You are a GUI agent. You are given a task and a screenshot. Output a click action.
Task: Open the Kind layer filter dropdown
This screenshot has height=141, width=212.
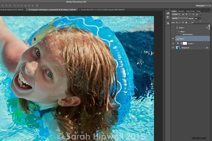pos(176,14)
